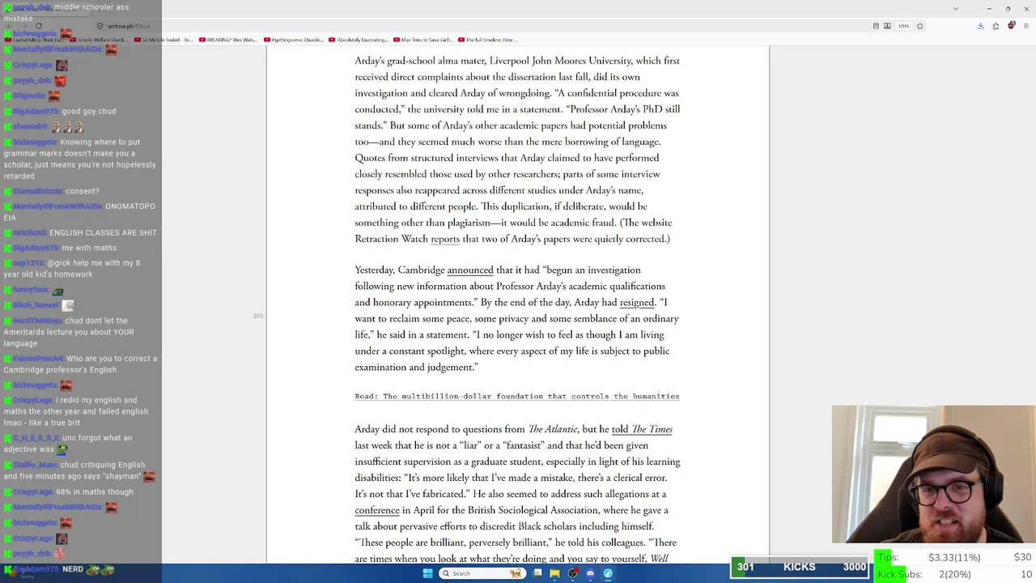Click chat message 'unc forgot what an adjective was'
1036x583 pixels.
70,444
